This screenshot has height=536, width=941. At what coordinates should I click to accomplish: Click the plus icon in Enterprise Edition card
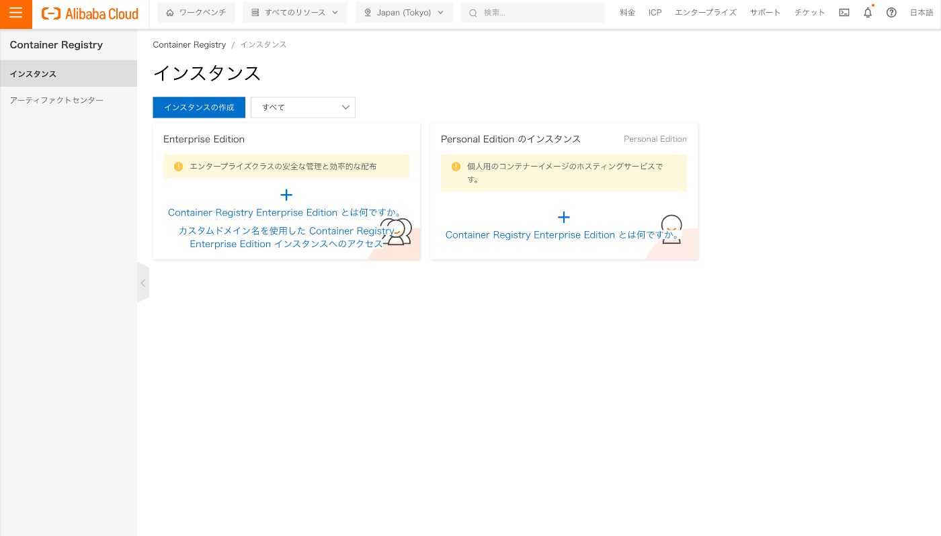pyautogui.click(x=286, y=195)
